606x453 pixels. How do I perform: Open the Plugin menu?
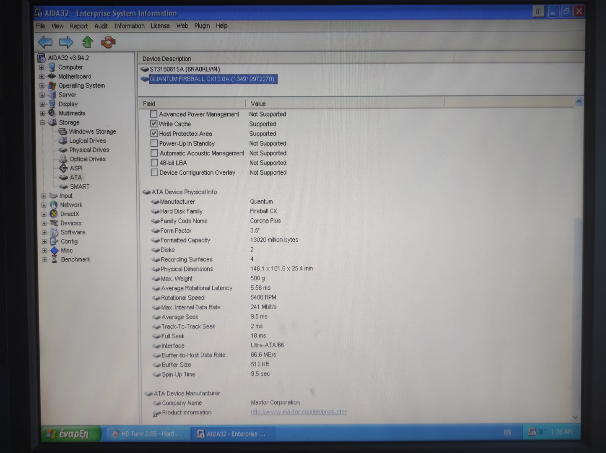click(202, 26)
